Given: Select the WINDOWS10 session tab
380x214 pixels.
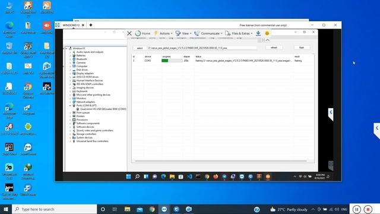Looking at the screenshot, I should 71,25.
